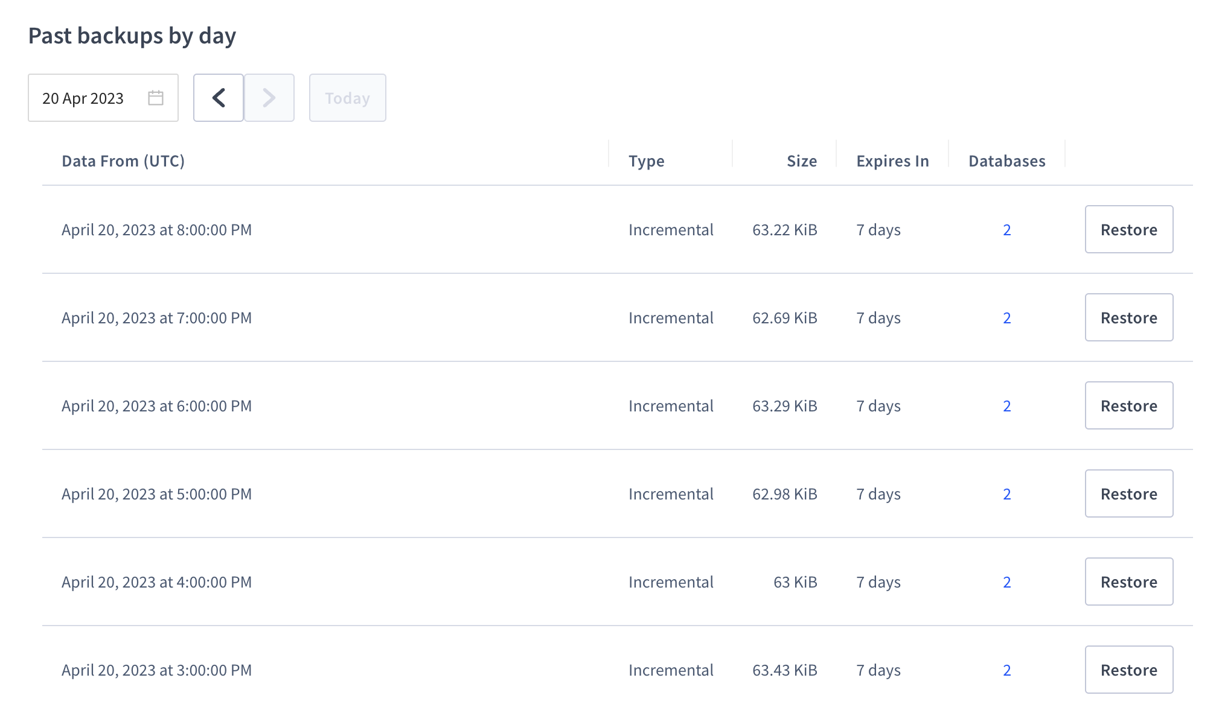This screenshot has height=707, width=1222.
Task: Restore the 5:00:00 PM backup
Action: (x=1129, y=493)
